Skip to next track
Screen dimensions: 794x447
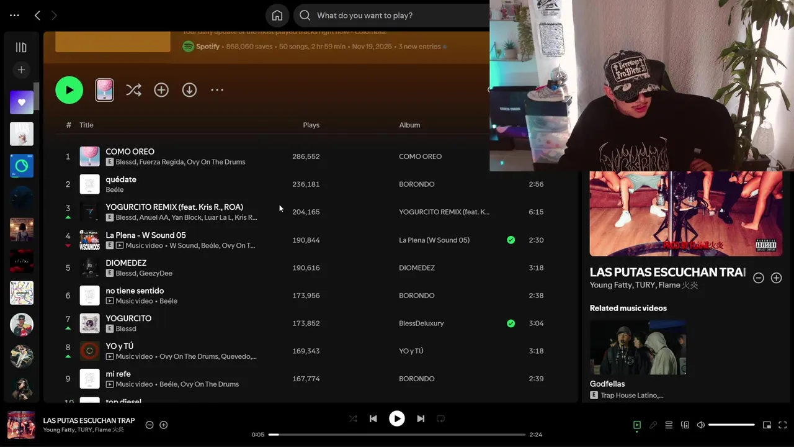421,418
